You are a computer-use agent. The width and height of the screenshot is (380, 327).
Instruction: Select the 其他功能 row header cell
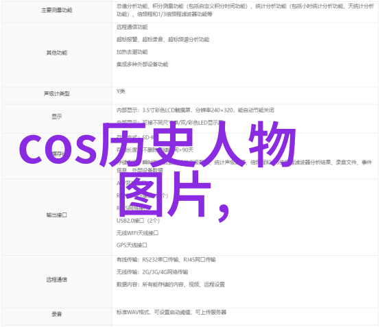57,53
